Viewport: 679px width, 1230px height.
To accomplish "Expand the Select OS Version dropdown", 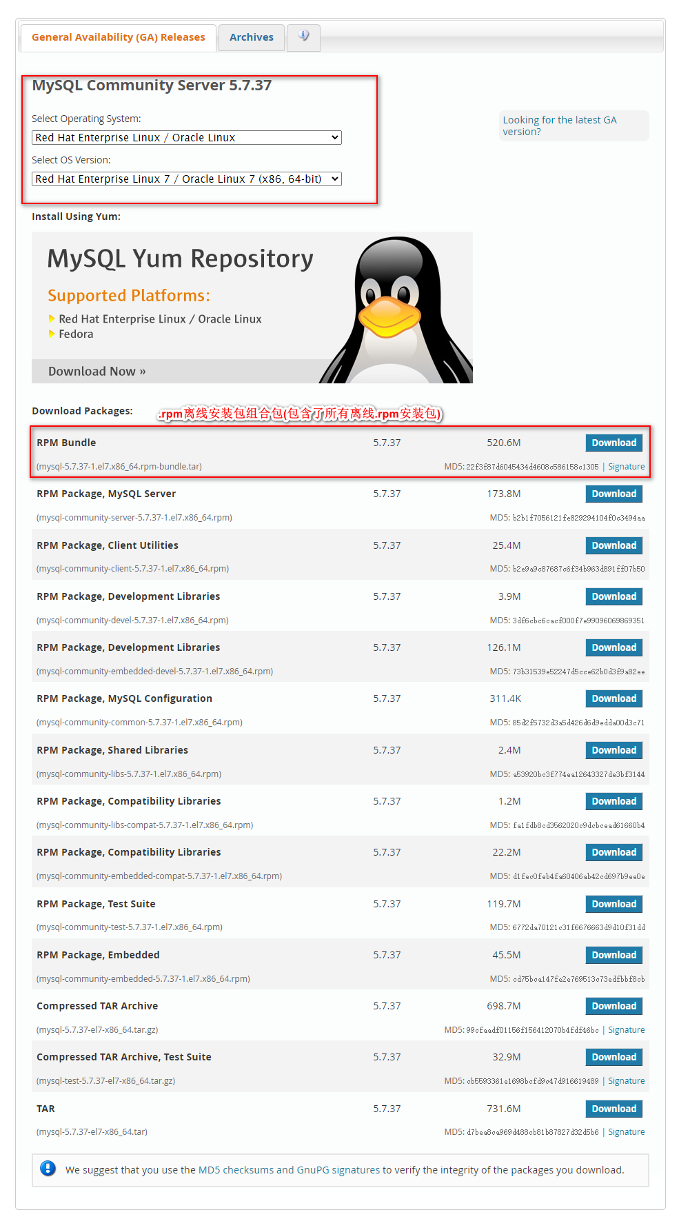I will click(x=187, y=179).
